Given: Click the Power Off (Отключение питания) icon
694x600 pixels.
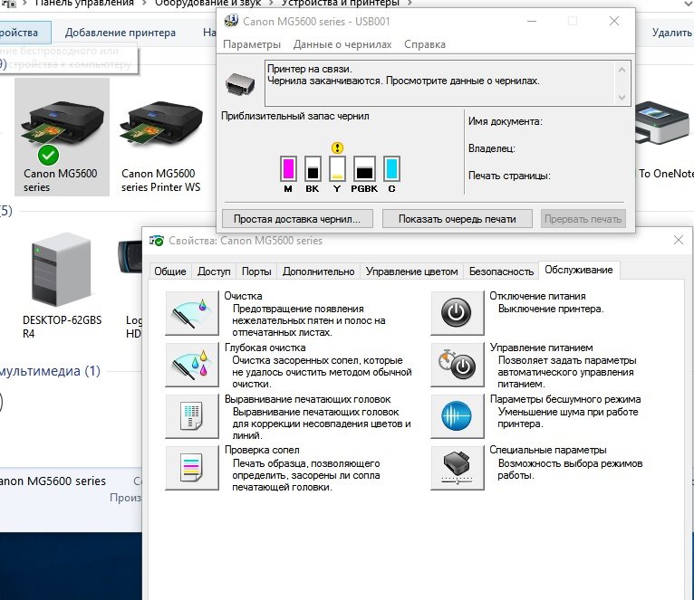Looking at the screenshot, I should coord(458,312).
